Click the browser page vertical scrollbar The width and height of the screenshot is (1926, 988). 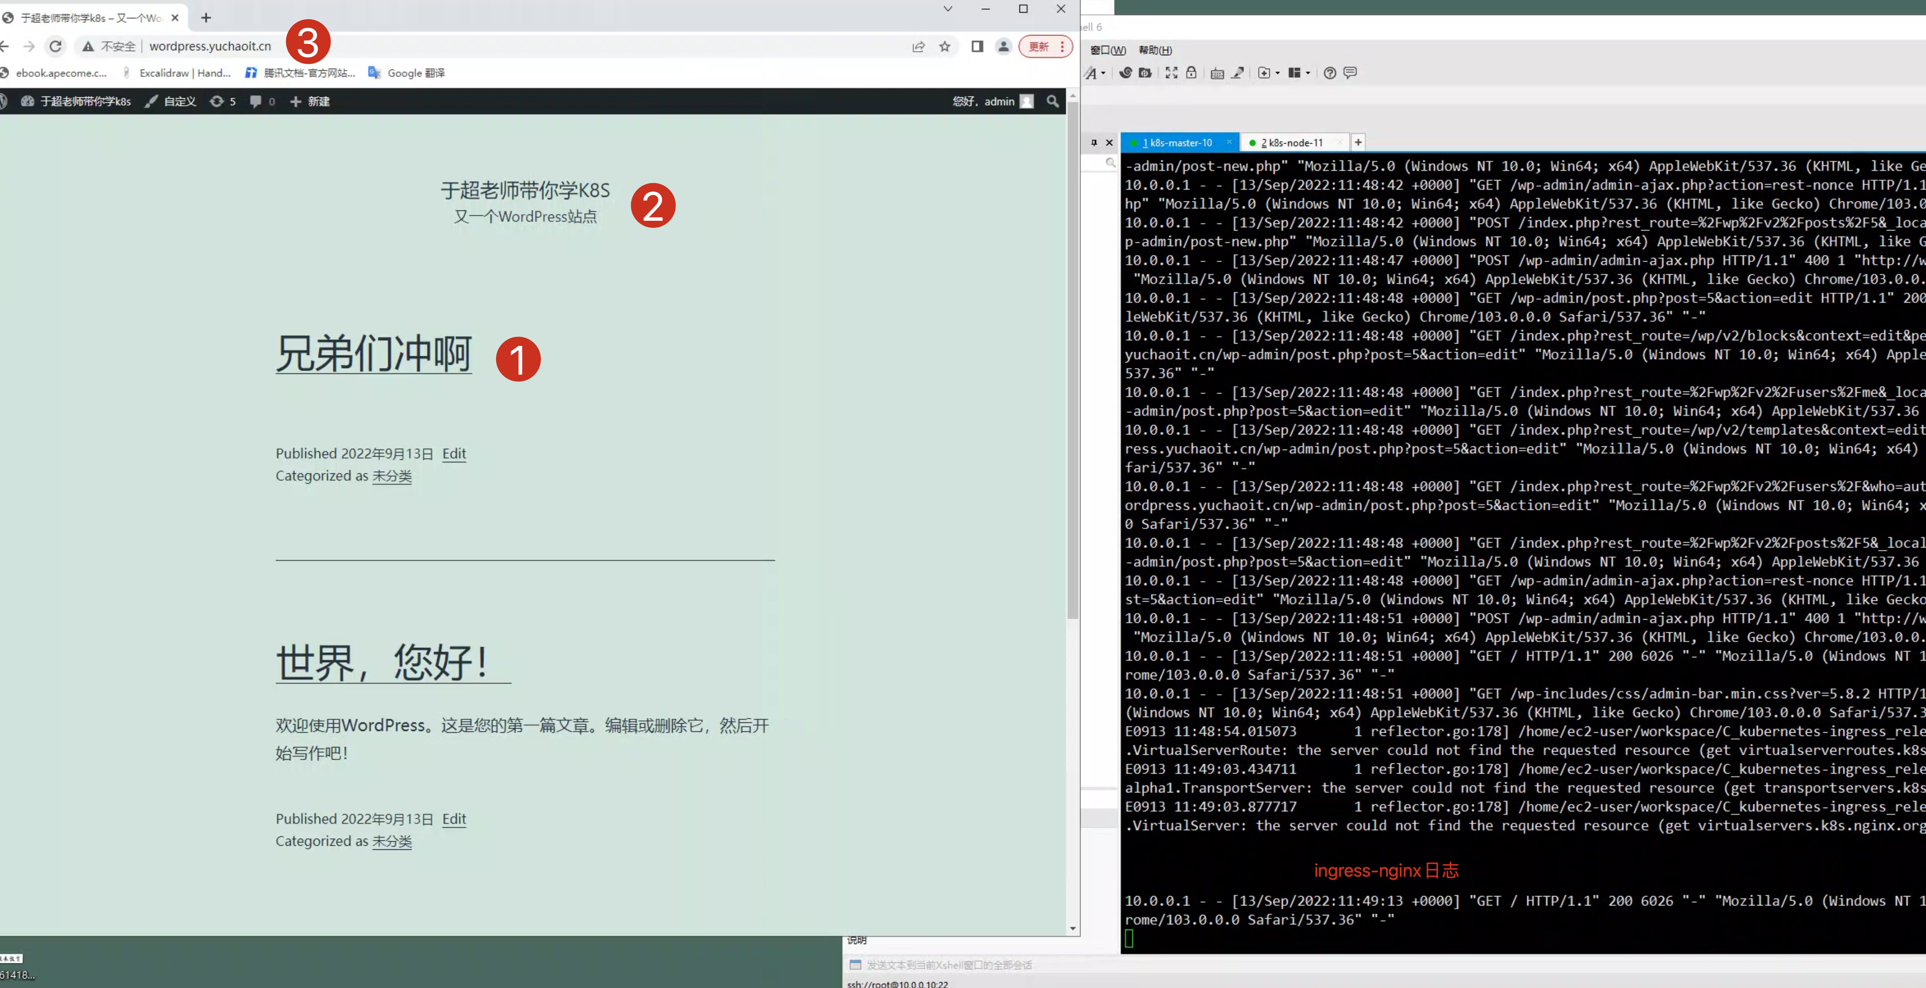[x=1073, y=359]
